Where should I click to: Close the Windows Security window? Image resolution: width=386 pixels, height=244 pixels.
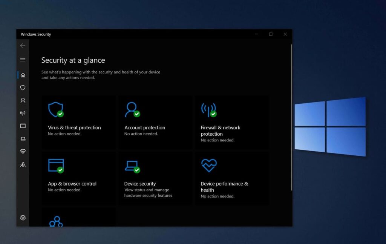285,34
